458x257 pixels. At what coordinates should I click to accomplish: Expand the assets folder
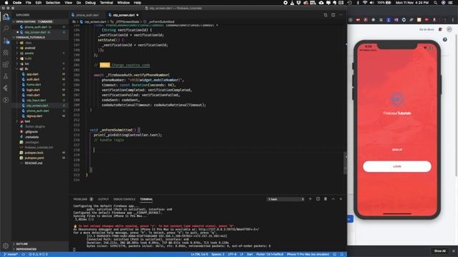pyautogui.click(x=29, y=54)
